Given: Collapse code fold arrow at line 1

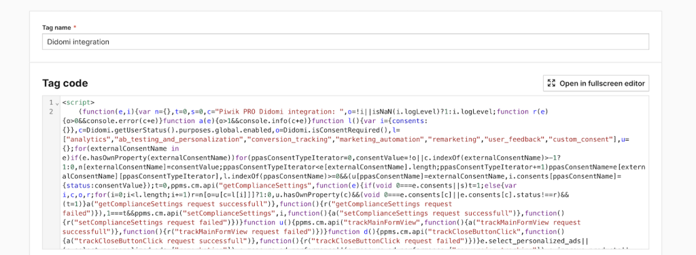Looking at the screenshot, I should tap(57, 103).
